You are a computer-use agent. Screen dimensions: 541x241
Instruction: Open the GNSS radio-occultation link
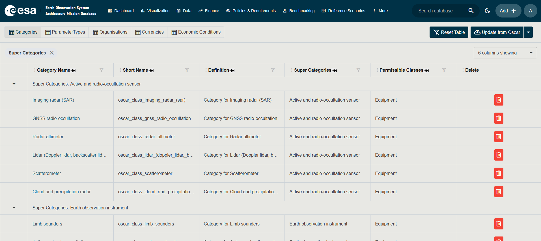(56, 118)
